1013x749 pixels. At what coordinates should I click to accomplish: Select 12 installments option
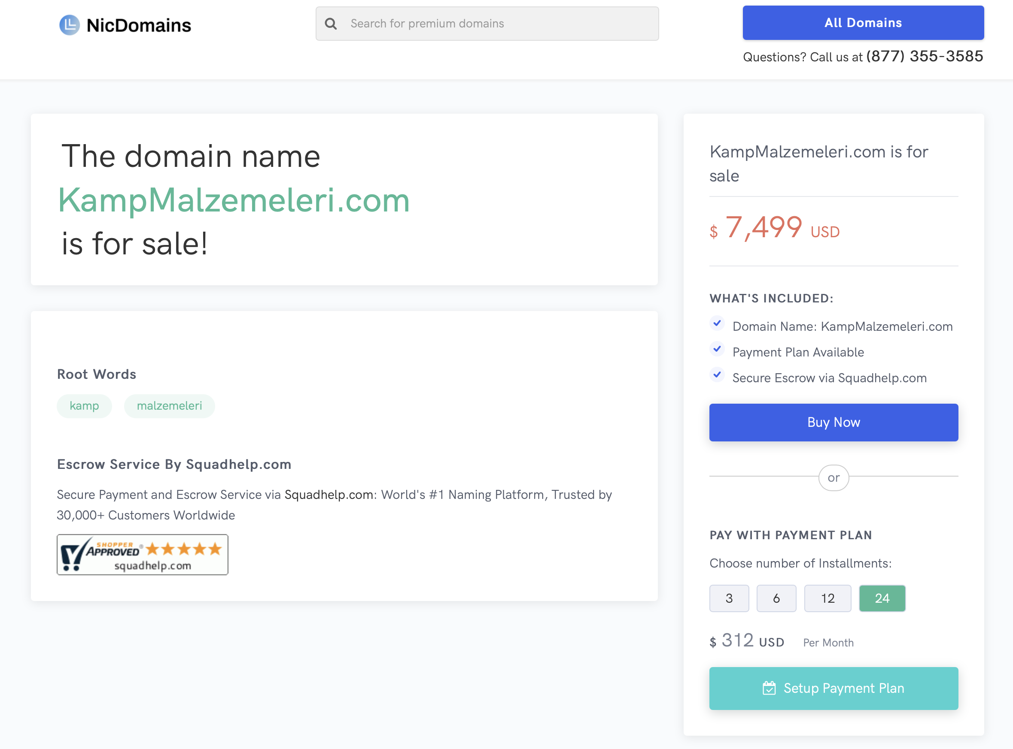[x=827, y=598]
